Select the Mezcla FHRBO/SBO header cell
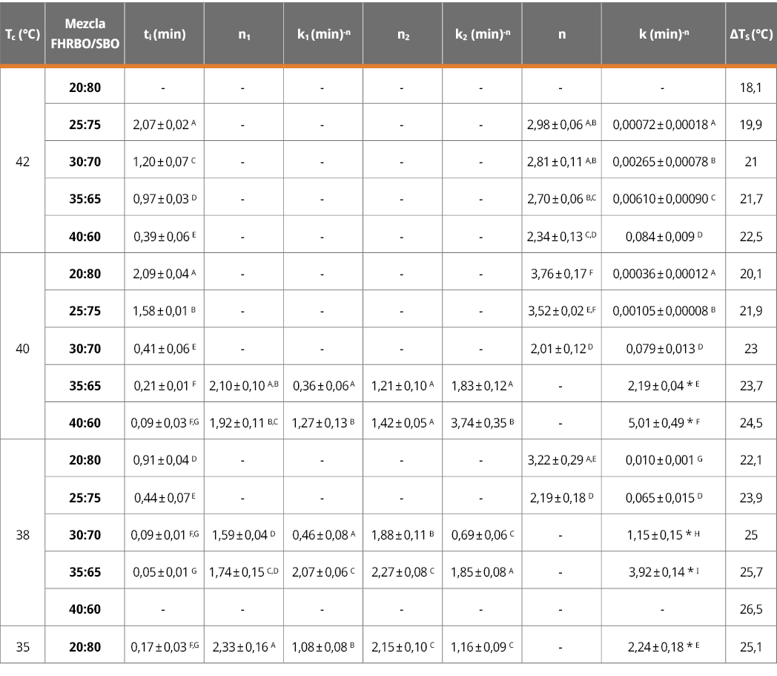 tap(85, 33)
